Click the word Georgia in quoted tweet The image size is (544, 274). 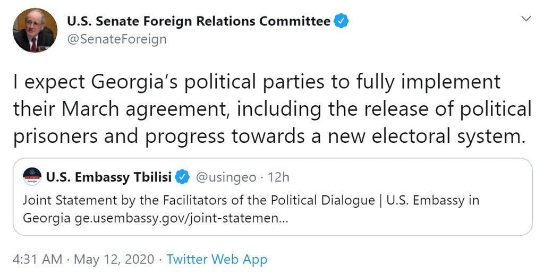pyautogui.click(x=47, y=218)
